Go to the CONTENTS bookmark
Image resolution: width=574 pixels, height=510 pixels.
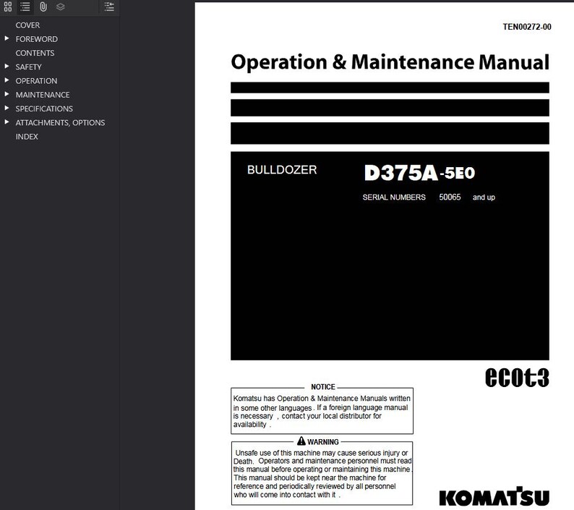click(x=35, y=53)
